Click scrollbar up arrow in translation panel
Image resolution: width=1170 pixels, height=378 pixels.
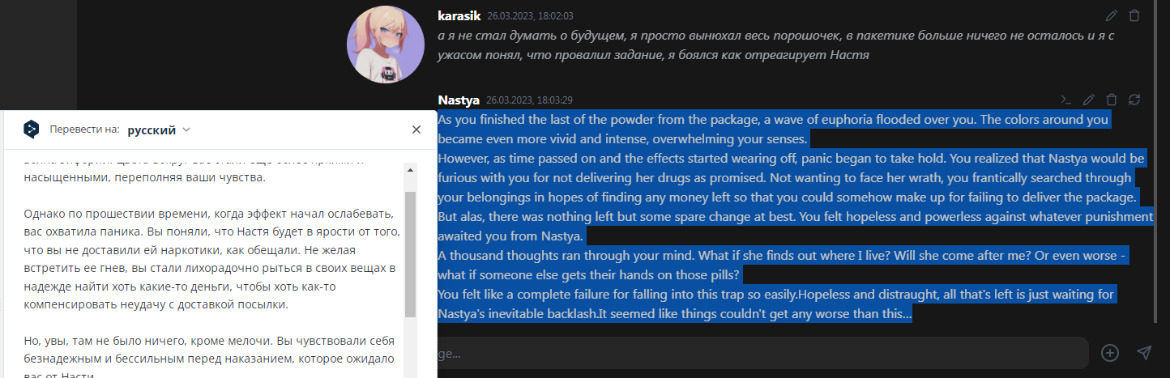[x=410, y=171]
